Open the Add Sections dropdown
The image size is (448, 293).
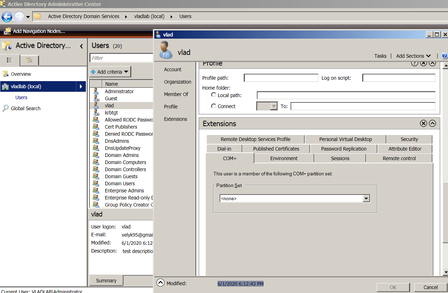coord(413,56)
